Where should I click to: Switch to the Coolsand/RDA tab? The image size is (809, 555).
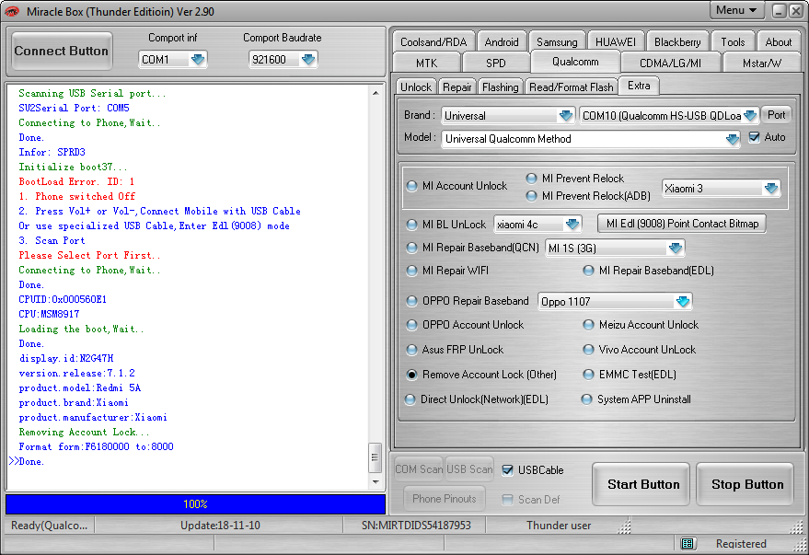tap(433, 42)
